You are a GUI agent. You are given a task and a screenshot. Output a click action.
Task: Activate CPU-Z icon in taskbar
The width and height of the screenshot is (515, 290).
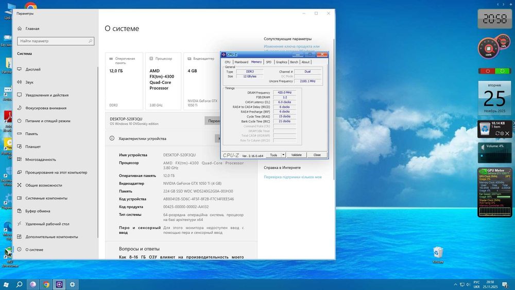(x=59, y=284)
